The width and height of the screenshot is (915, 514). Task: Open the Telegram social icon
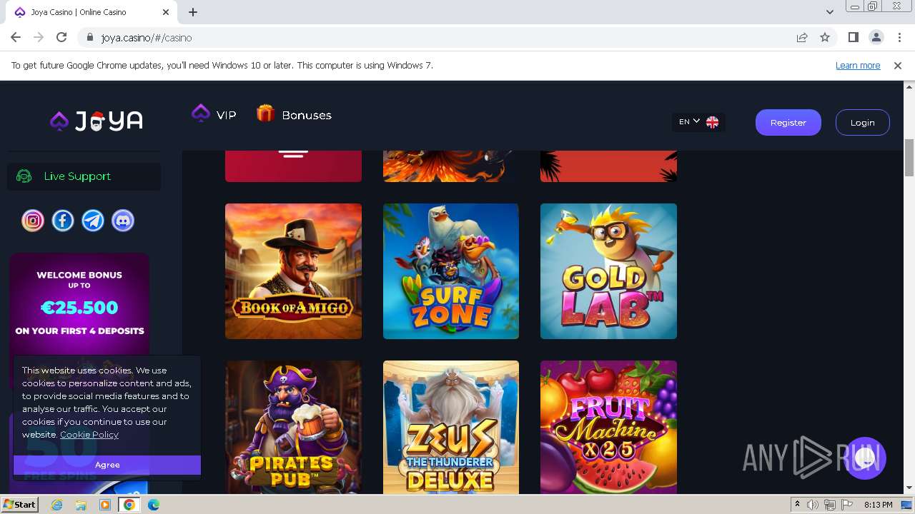tap(93, 221)
